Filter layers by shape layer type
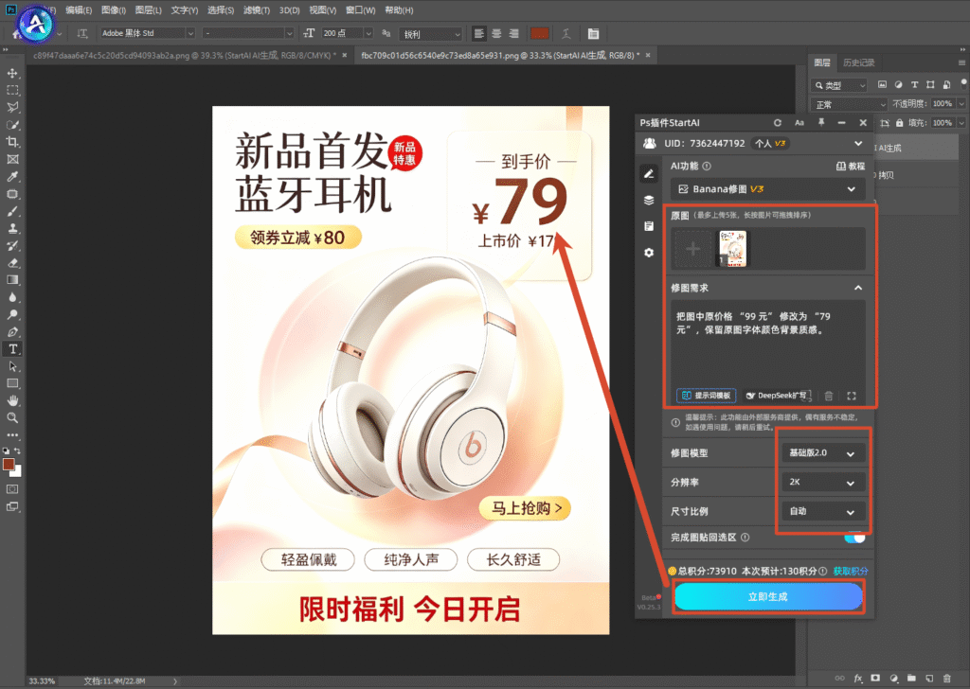 (x=930, y=84)
